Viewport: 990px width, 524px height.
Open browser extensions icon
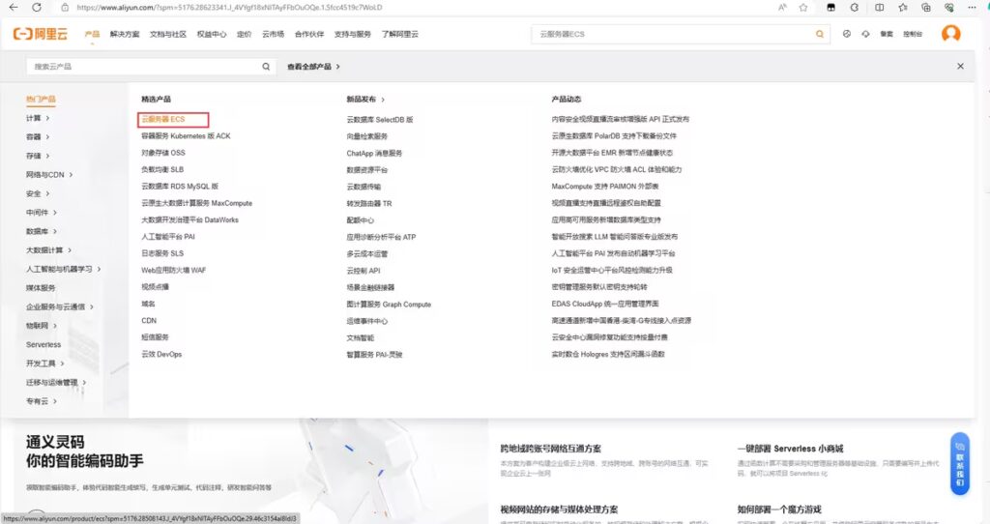(855, 8)
